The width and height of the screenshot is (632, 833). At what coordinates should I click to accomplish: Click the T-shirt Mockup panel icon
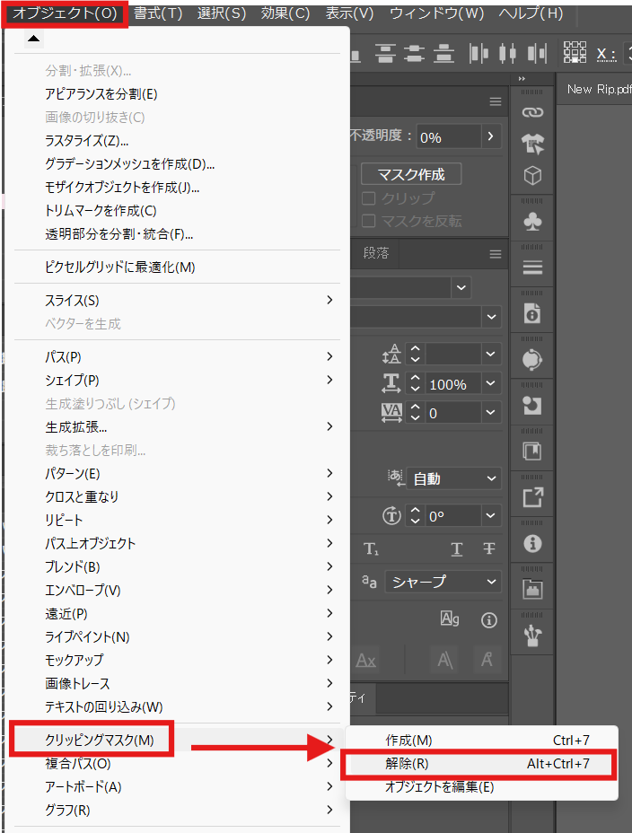[533, 144]
